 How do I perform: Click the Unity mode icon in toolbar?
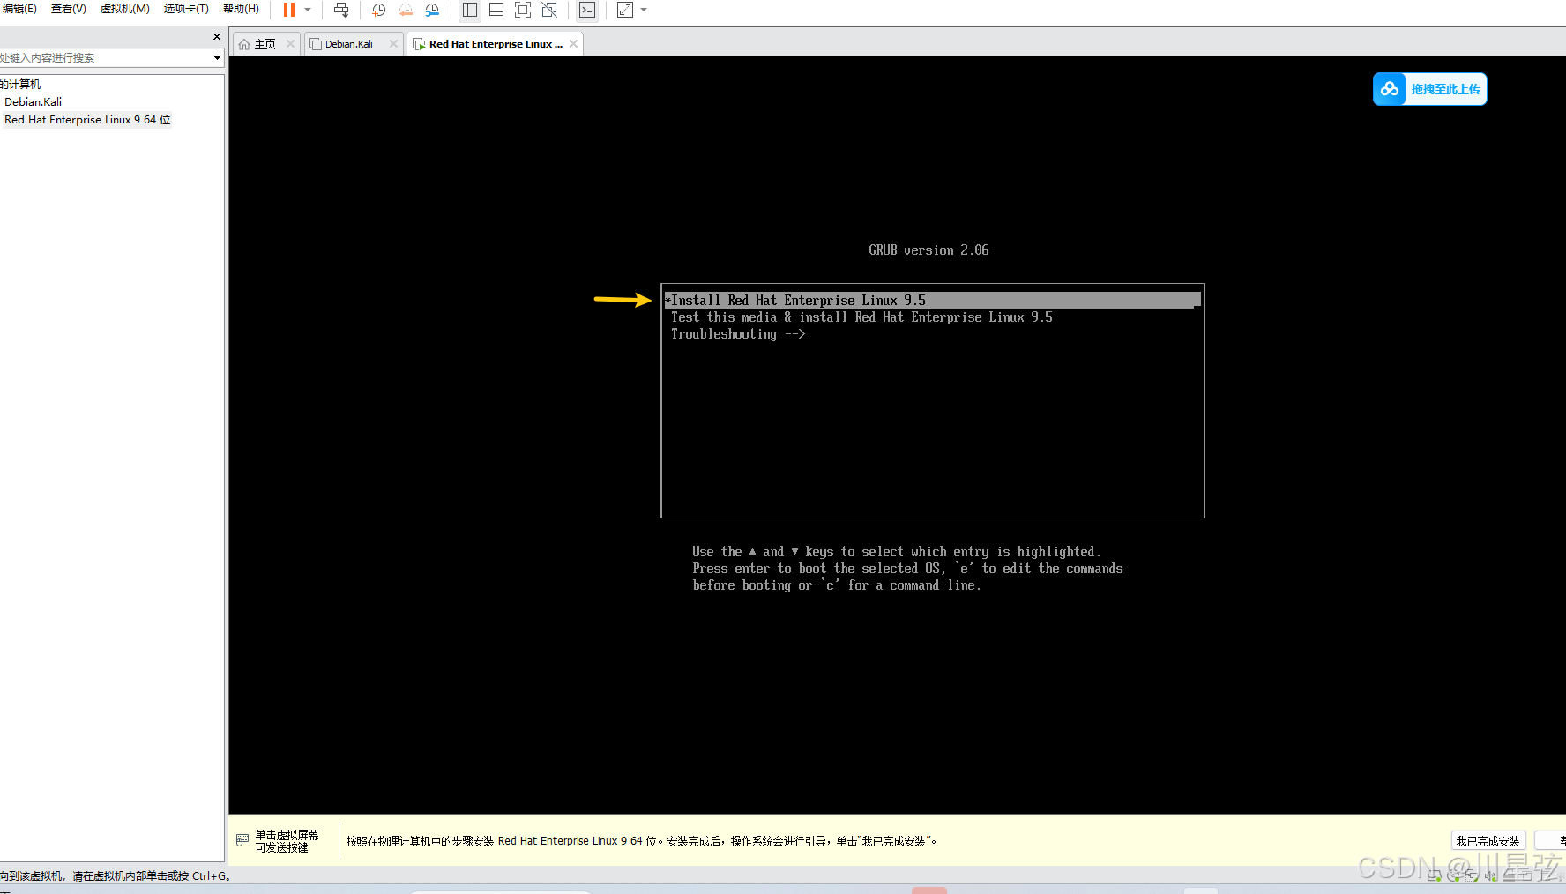click(x=549, y=10)
